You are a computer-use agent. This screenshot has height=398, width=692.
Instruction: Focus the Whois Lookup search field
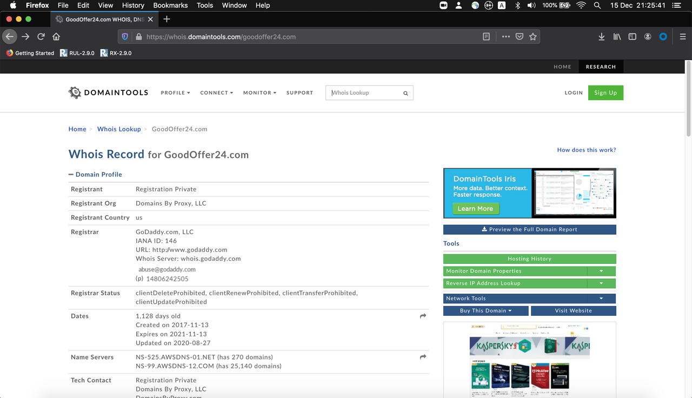pyautogui.click(x=369, y=93)
